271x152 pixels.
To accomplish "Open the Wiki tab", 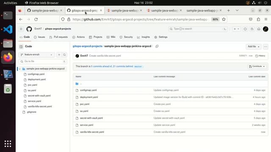I will point(111,37).
